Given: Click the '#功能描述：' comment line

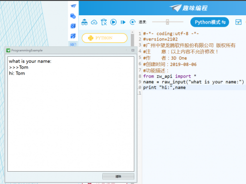Looking at the screenshot, I should [156, 71].
